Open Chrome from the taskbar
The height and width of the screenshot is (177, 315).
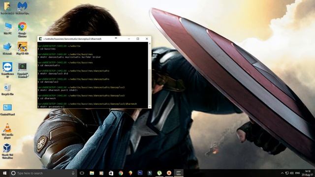121,173
